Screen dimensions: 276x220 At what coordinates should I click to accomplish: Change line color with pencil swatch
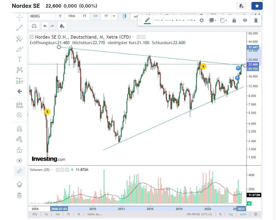click(x=147, y=21)
